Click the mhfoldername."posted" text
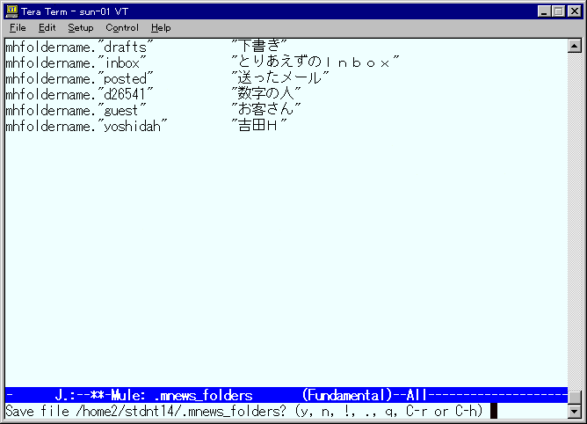The width and height of the screenshot is (587, 424). [79, 78]
